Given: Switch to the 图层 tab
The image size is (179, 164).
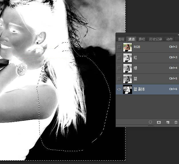Looking at the screenshot, I should coord(121,39).
